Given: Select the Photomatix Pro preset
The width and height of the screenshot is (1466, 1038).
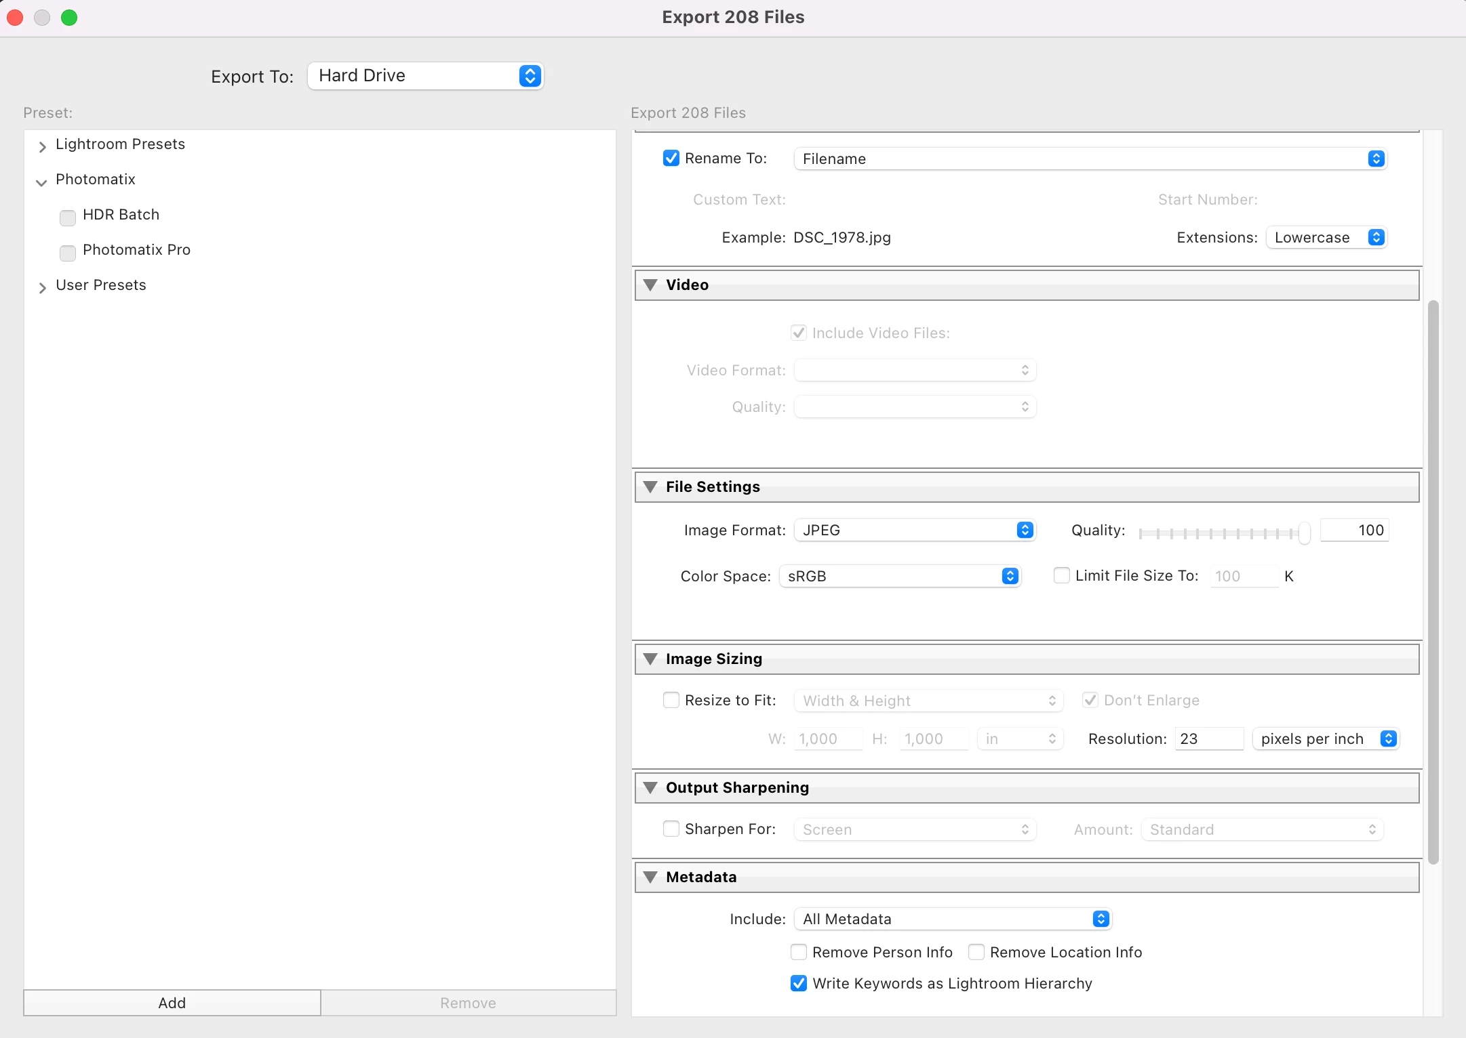Looking at the screenshot, I should (136, 250).
